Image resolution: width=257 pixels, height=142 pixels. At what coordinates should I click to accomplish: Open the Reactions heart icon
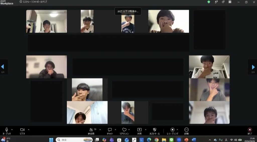point(124,131)
